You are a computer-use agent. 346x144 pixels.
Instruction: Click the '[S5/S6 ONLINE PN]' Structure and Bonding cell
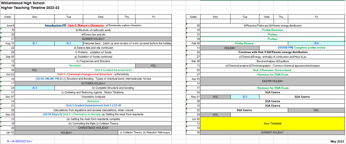(93, 79)
